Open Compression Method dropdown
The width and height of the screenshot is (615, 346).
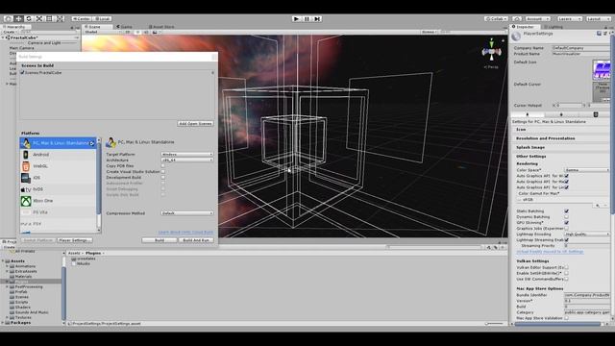point(187,213)
